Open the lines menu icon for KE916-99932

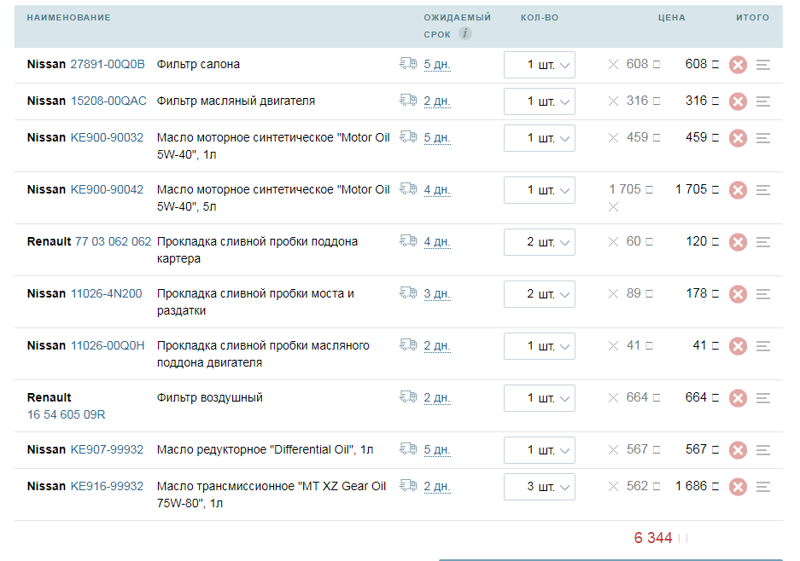tap(763, 487)
